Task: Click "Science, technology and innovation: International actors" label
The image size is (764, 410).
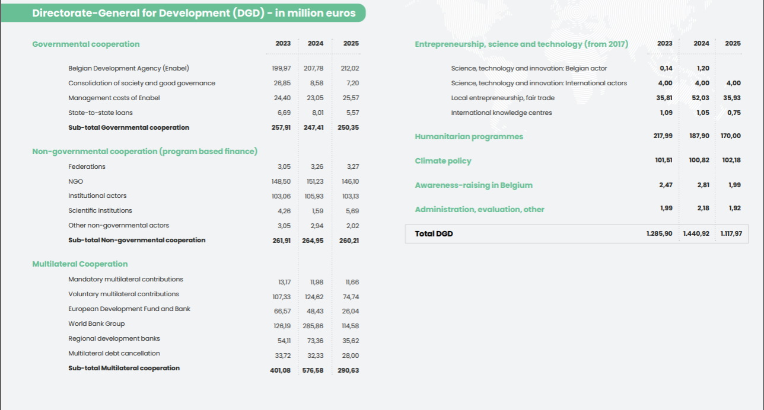Action: pos(539,83)
